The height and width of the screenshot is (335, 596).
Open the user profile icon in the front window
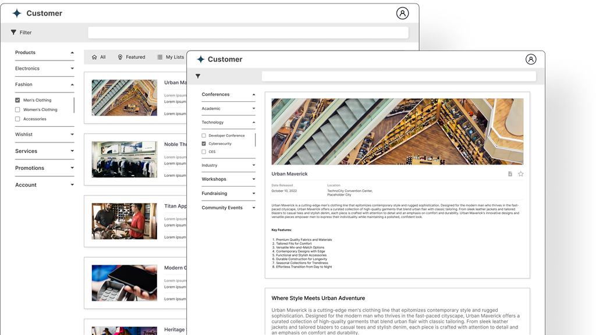pos(531,59)
